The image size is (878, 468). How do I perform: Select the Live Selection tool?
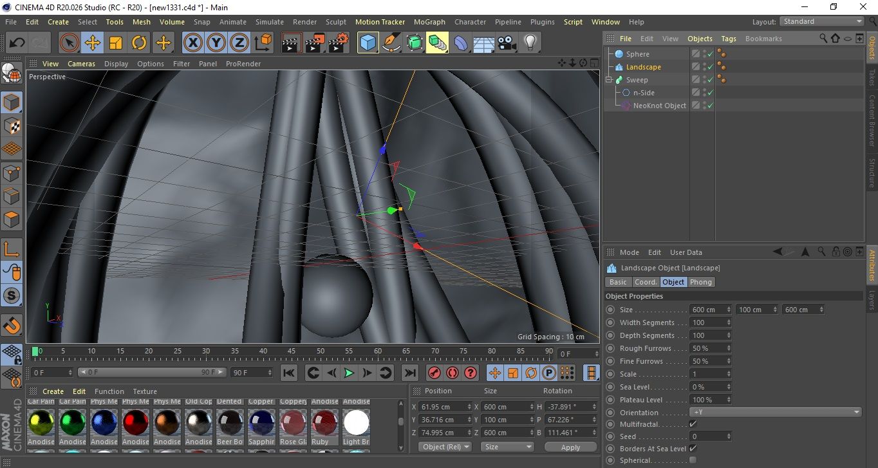tap(70, 43)
